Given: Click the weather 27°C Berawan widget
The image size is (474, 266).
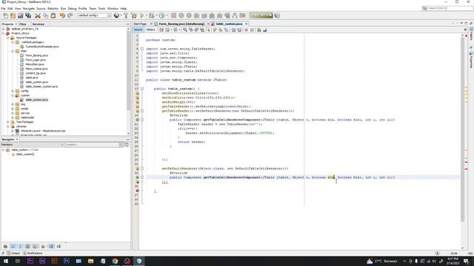Looking at the screenshot, I should point(382,261).
